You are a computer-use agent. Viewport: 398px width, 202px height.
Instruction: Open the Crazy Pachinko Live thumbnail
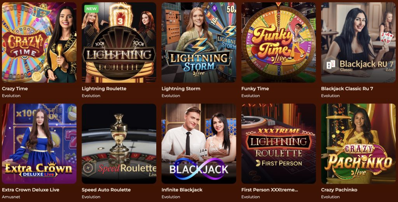358,143
